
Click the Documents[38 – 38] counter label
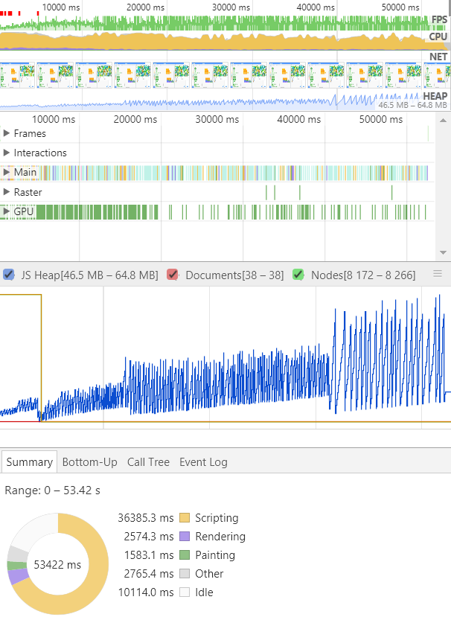[x=234, y=275]
